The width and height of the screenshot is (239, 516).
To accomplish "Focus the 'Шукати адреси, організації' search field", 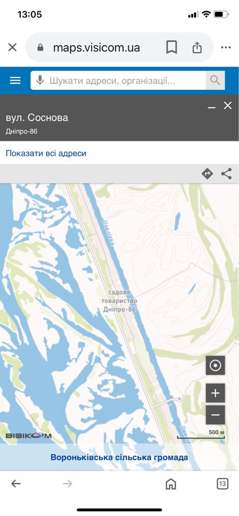I will pos(118,80).
